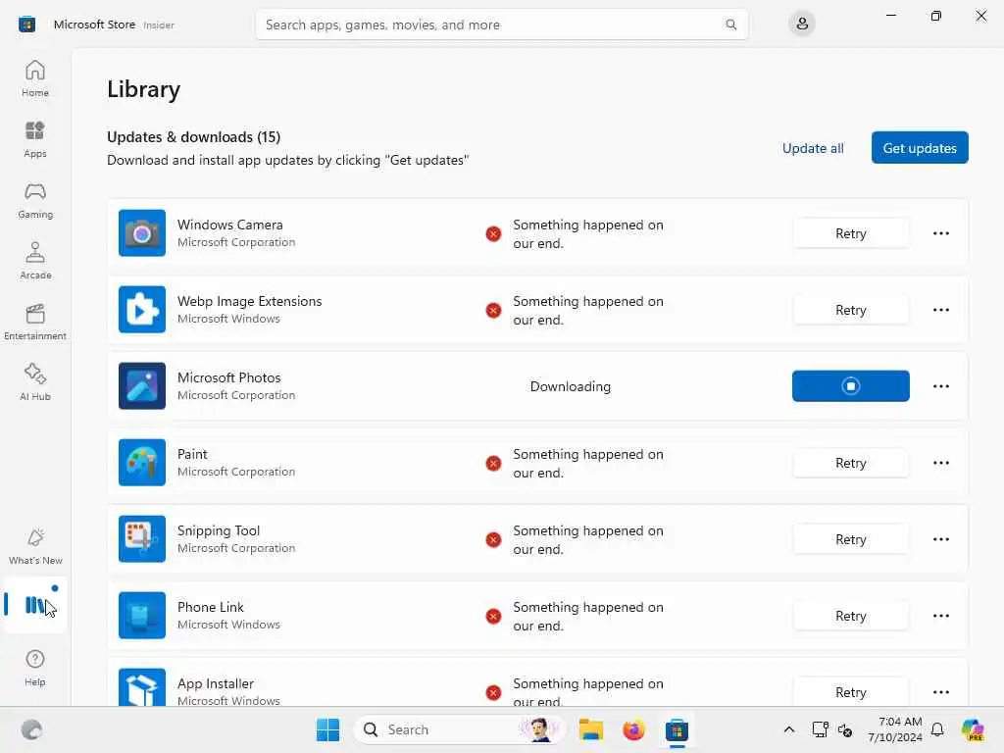This screenshot has width=1004, height=753.
Task: Click the Get updates button
Action: click(920, 148)
